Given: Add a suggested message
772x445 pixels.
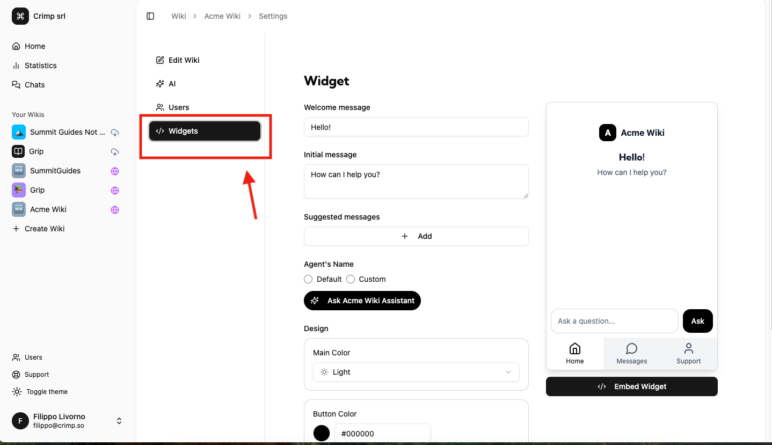Looking at the screenshot, I should [x=416, y=236].
